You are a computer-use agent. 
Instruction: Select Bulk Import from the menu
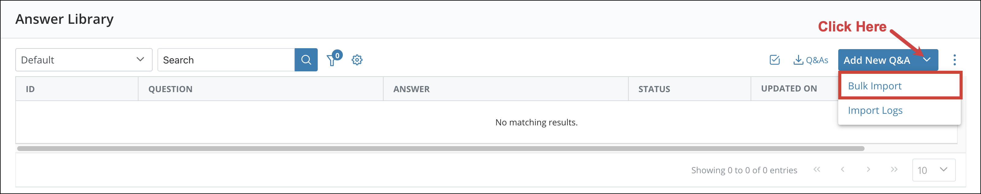point(874,86)
